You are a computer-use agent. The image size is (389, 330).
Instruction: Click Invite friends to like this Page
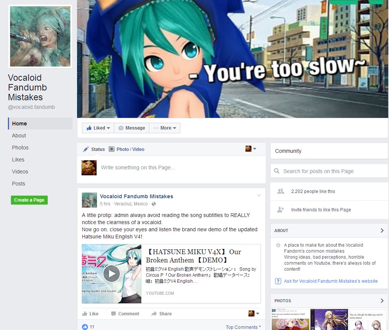tap(321, 209)
